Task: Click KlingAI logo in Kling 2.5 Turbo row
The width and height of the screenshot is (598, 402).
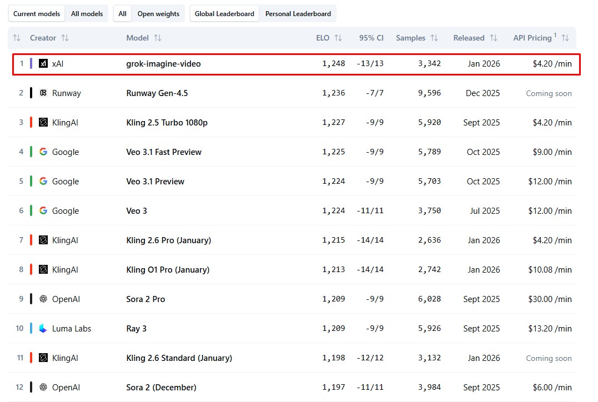Action: tap(43, 122)
